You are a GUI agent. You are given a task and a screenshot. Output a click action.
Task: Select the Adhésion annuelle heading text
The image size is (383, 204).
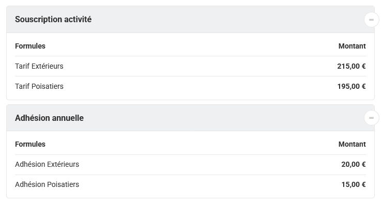coord(49,118)
